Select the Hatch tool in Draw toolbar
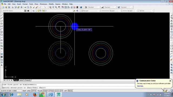 (2, 54)
